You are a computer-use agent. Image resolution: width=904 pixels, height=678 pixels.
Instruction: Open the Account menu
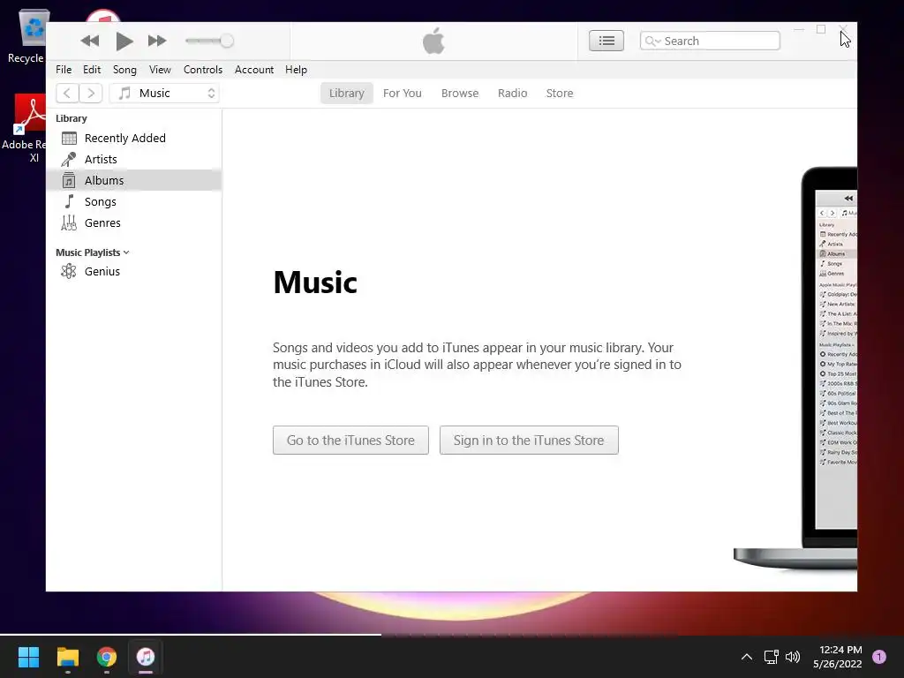[x=253, y=70]
